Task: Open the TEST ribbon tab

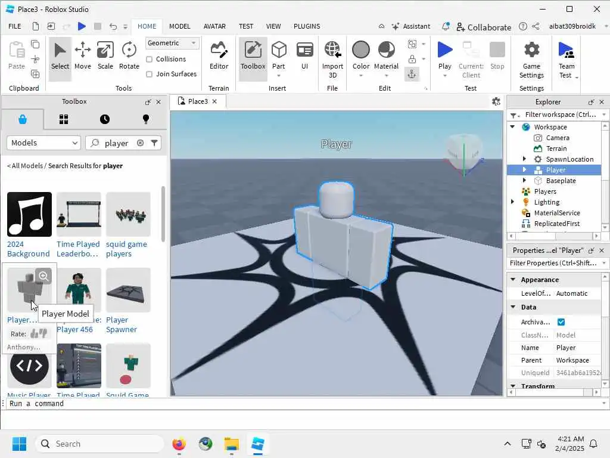Action: [246, 26]
